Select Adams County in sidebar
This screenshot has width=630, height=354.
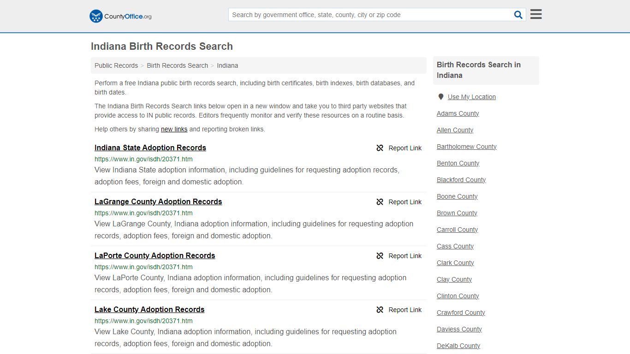pos(458,113)
